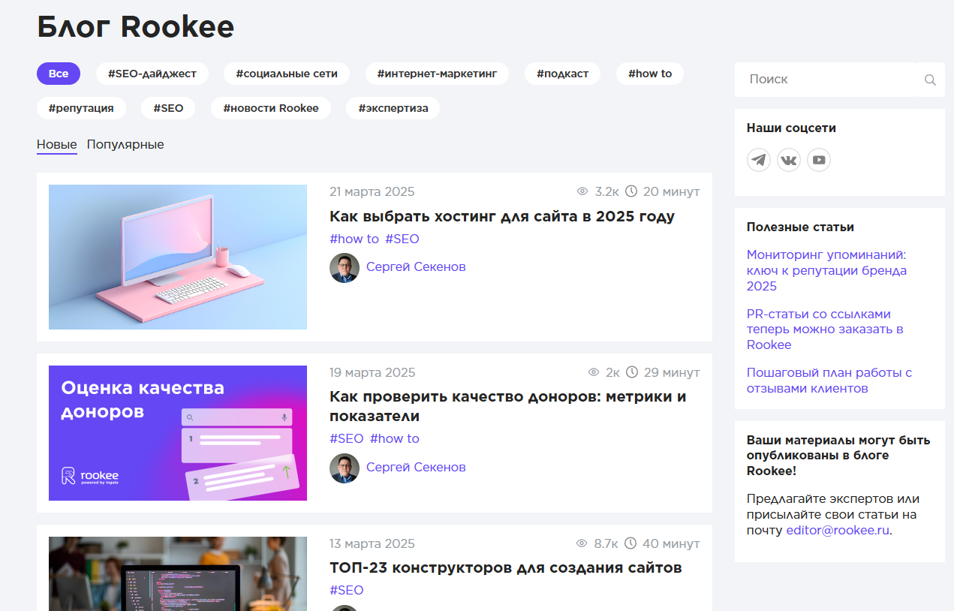The height and width of the screenshot is (611, 954).
Task: Click author avatar on donors quality article
Action: pos(345,468)
